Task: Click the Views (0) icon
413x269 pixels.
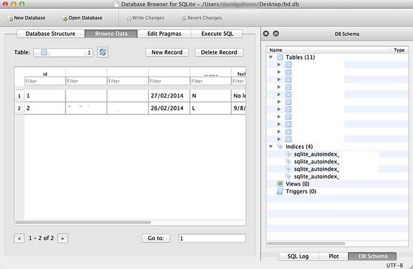Action: 280,183
